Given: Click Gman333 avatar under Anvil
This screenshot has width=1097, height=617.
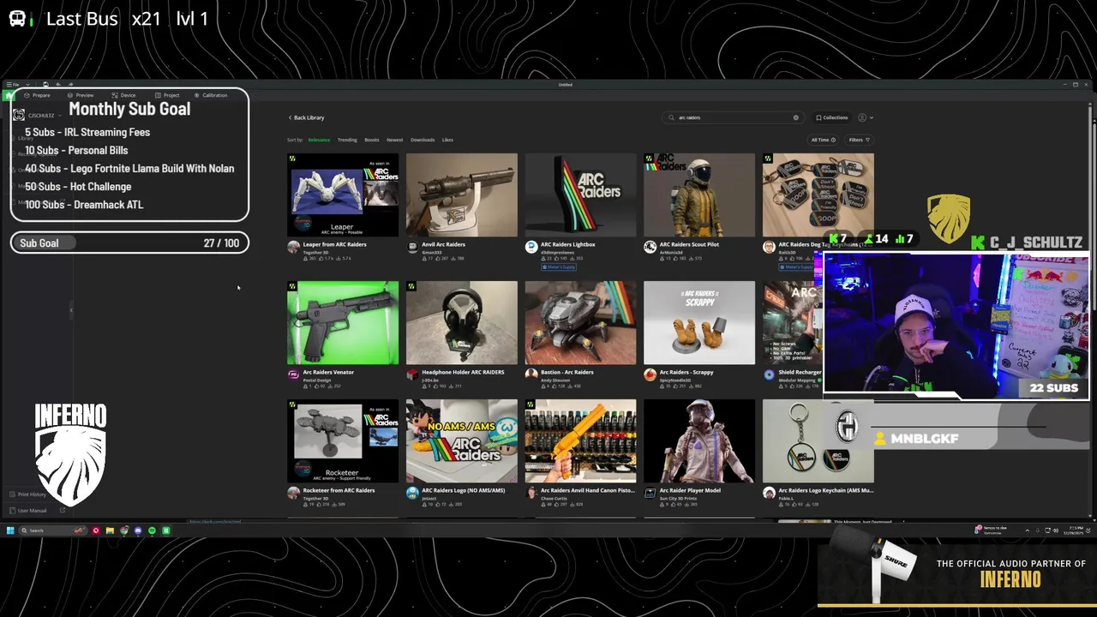Looking at the screenshot, I should [x=412, y=247].
